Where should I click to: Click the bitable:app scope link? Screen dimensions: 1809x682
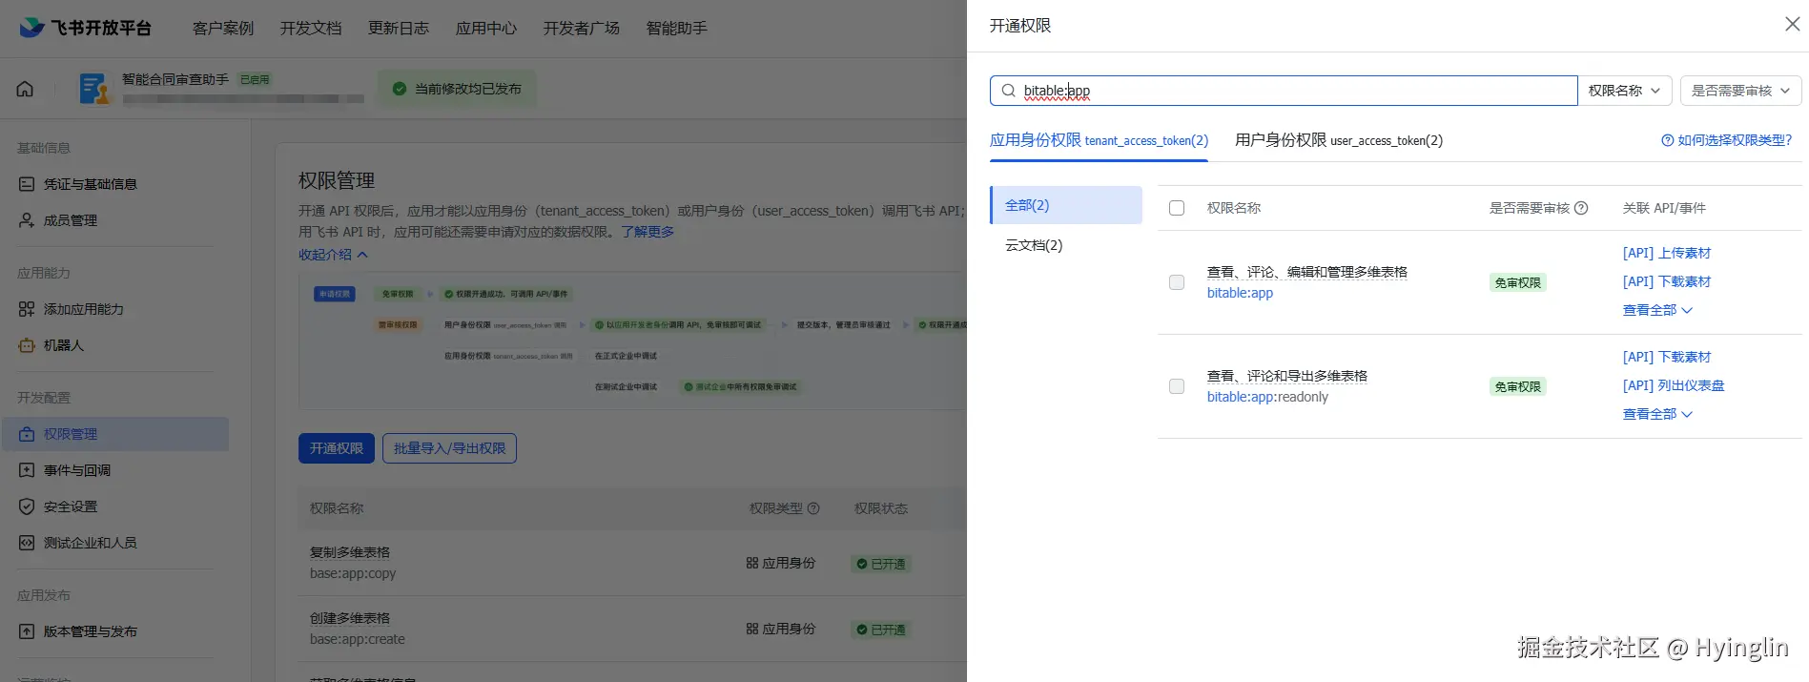pos(1240,293)
